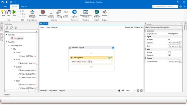This screenshot has height=105, width=187.
Task: Collapse the Mail tree node
Action: coord(12,49)
